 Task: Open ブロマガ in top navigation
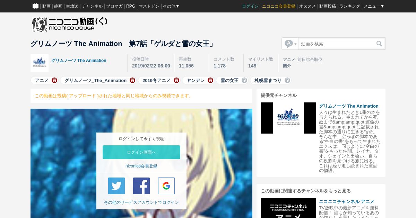coord(114,6)
